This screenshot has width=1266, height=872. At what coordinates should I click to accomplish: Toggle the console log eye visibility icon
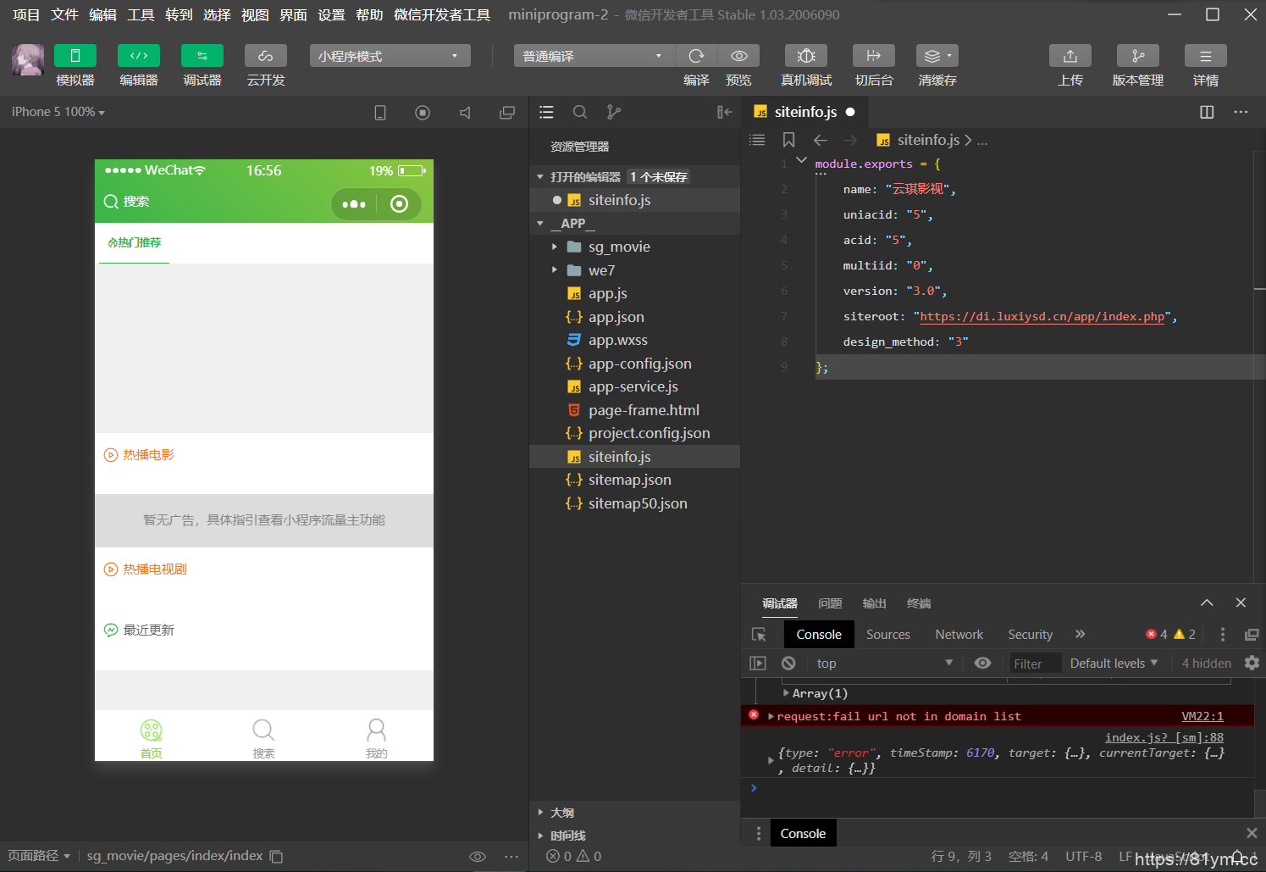click(x=982, y=663)
